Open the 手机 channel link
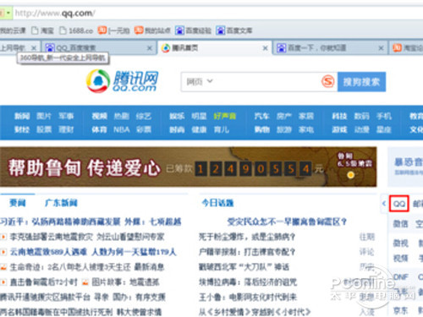Screen dimensions: 423x317 click(x=384, y=116)
